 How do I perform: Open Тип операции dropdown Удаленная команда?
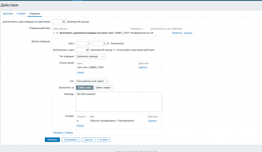point(90,56)
